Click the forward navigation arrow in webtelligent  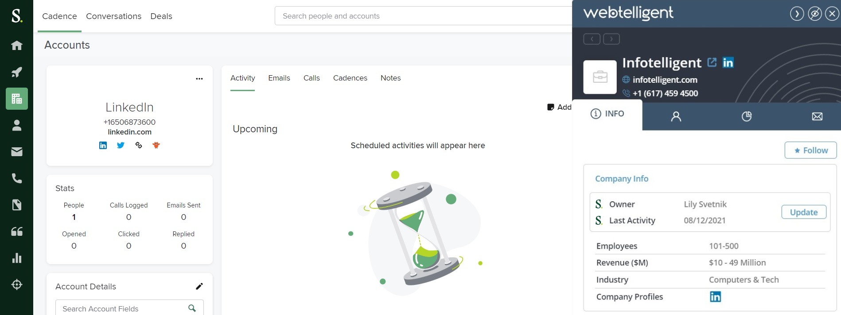611,39
